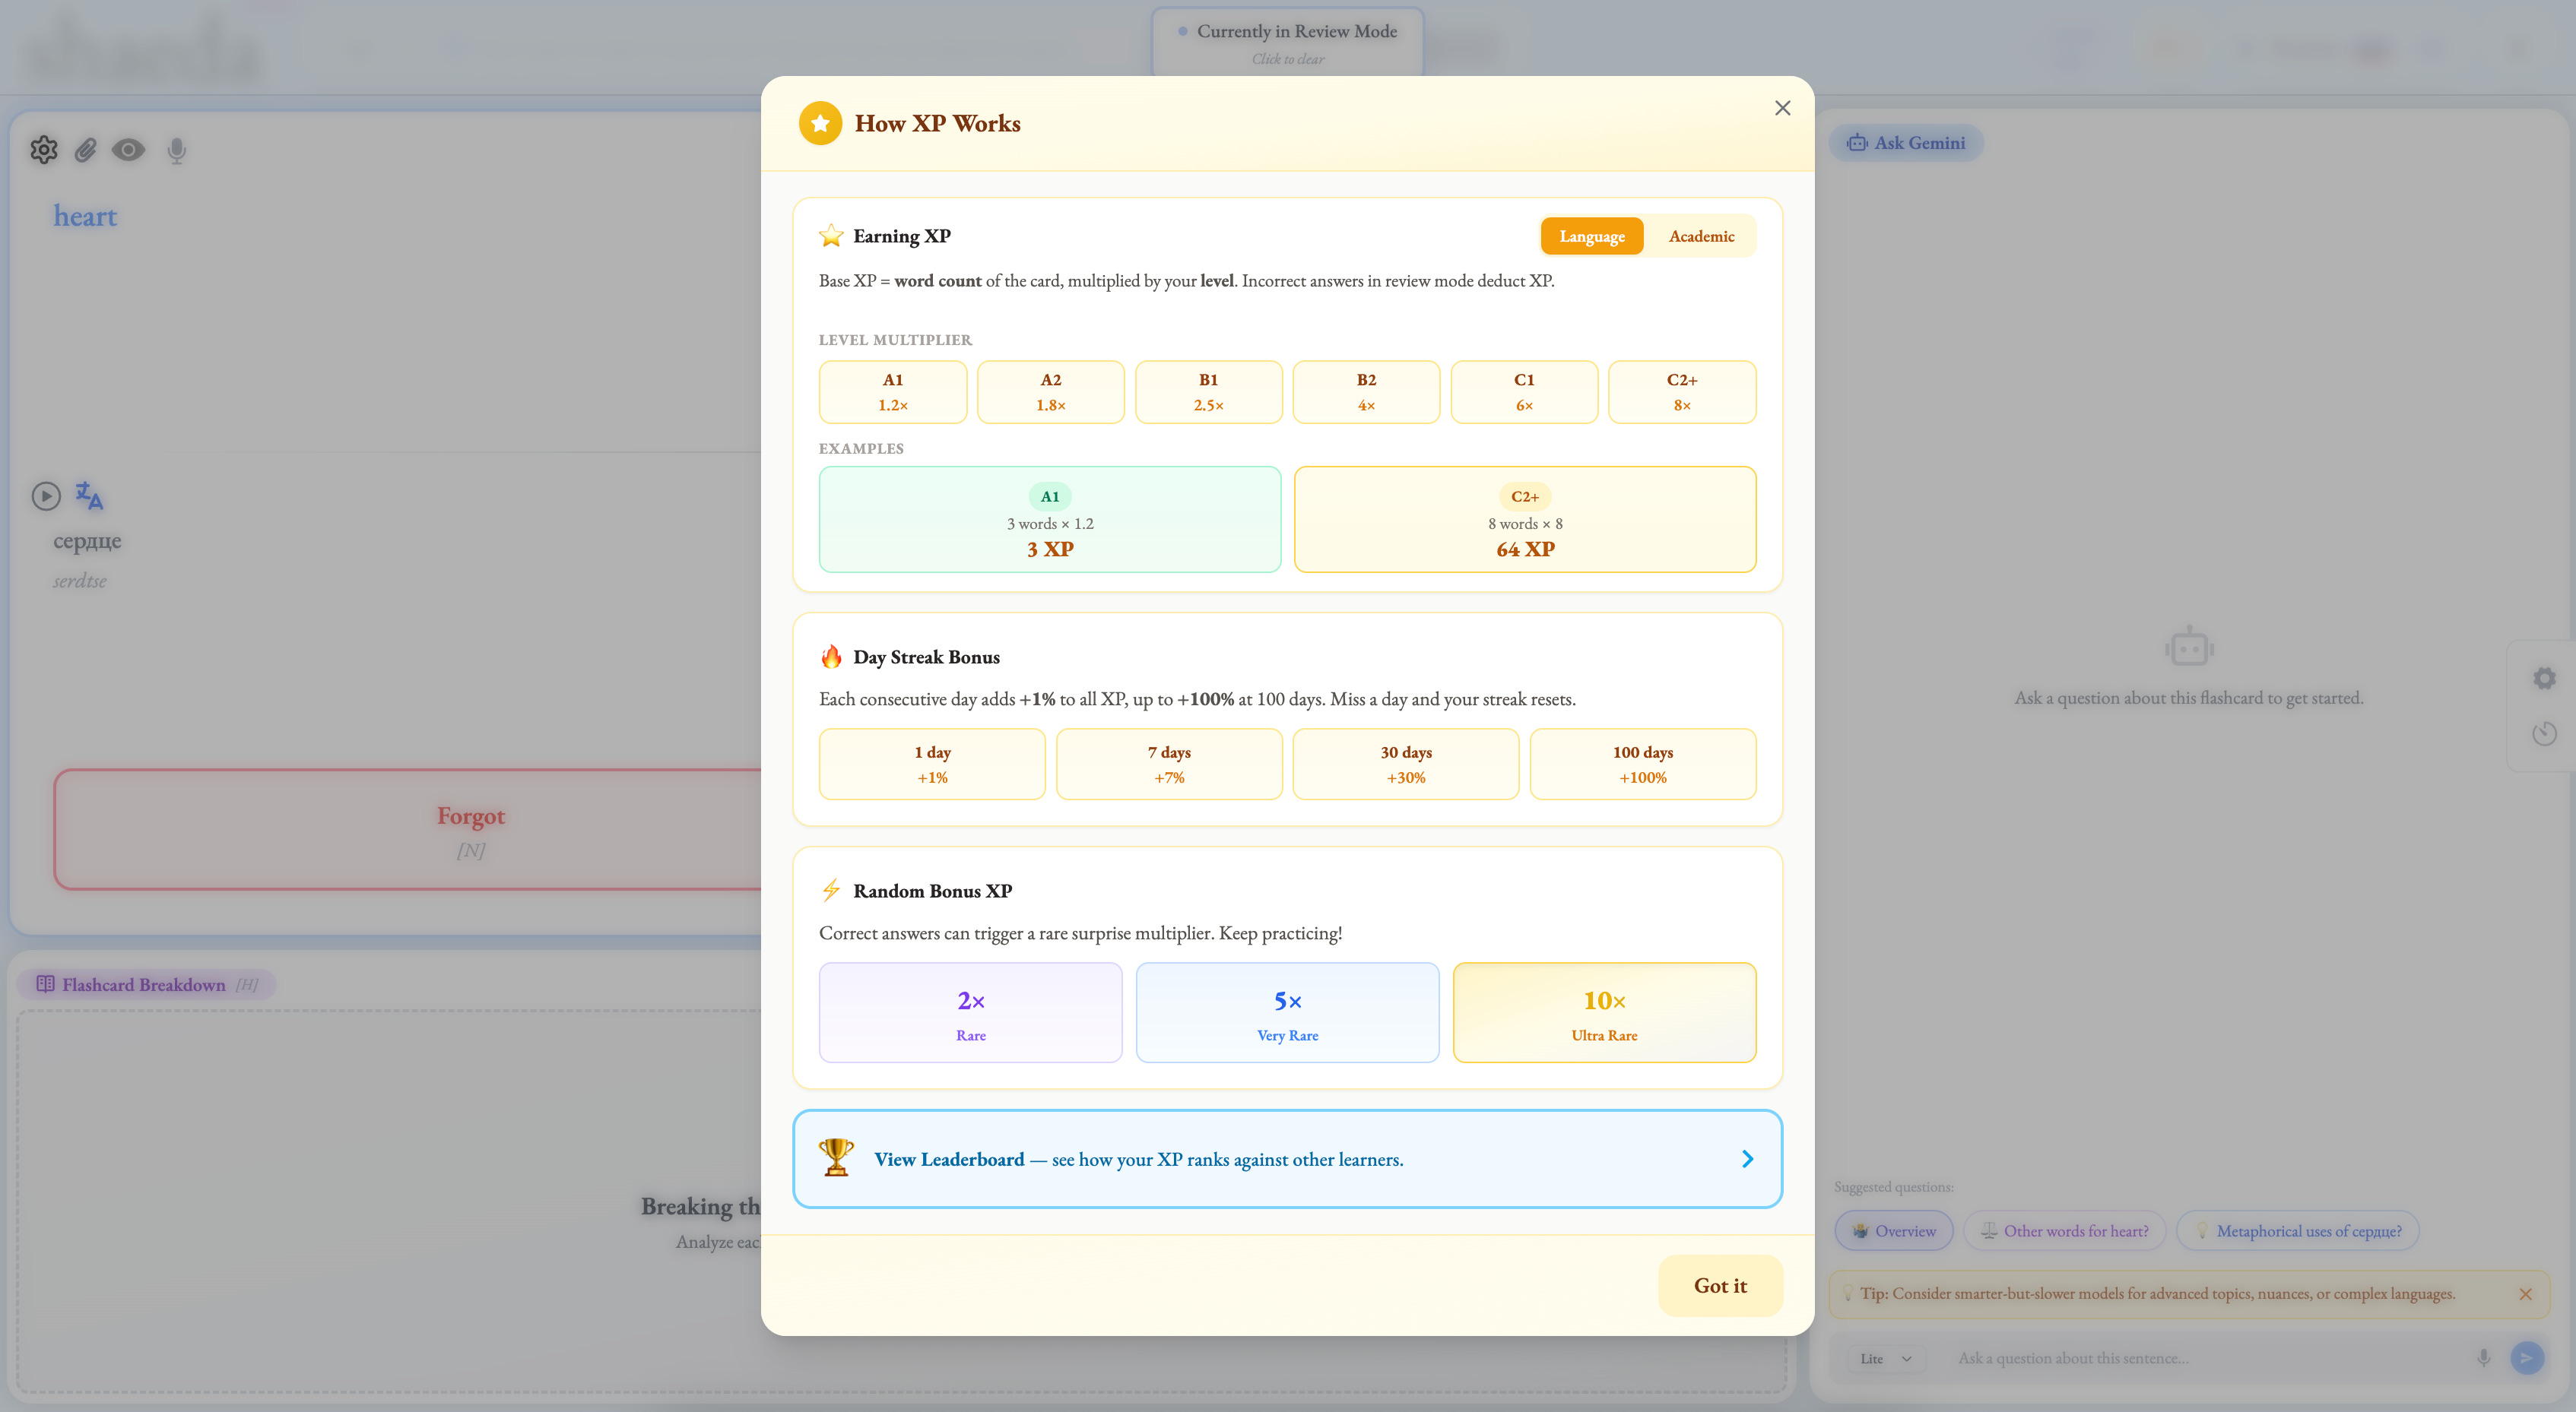Screen dimensions: 2576x1412
Task: Toggle the eye visibility icon
Action: pyautogui.click(x=128, y=150)
